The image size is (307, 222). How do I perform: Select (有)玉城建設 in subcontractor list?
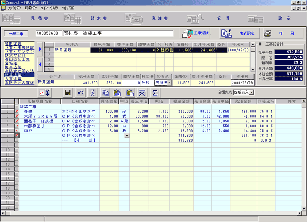tap(19, 48)
